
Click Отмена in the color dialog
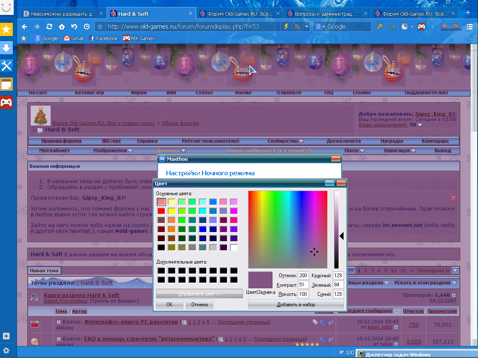pyautogui.click(x=199, y=305)
